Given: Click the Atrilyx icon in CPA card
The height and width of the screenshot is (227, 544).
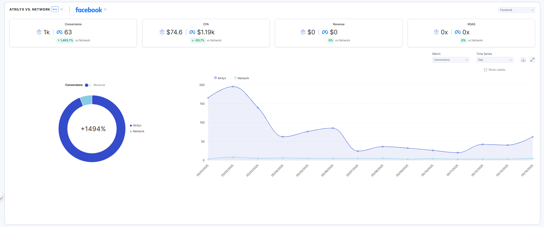Looking at the screenshot, I should pos(162,32).
